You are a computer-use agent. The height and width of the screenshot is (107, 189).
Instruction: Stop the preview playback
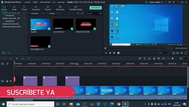118,53
